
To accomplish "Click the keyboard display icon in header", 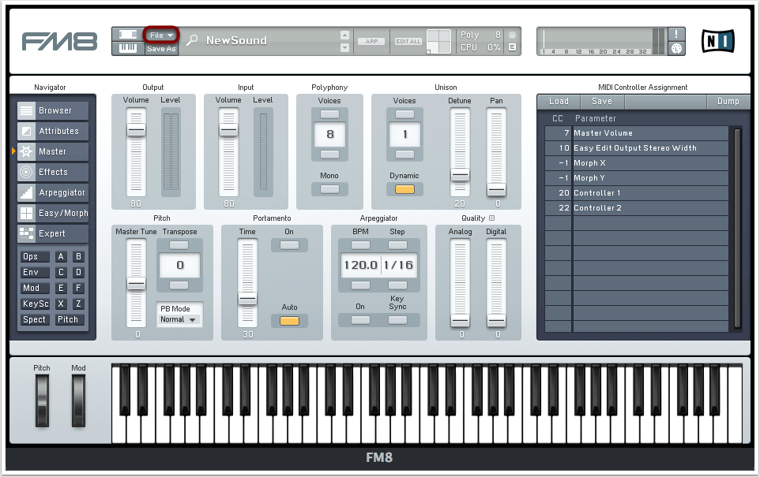I will 127,48.
